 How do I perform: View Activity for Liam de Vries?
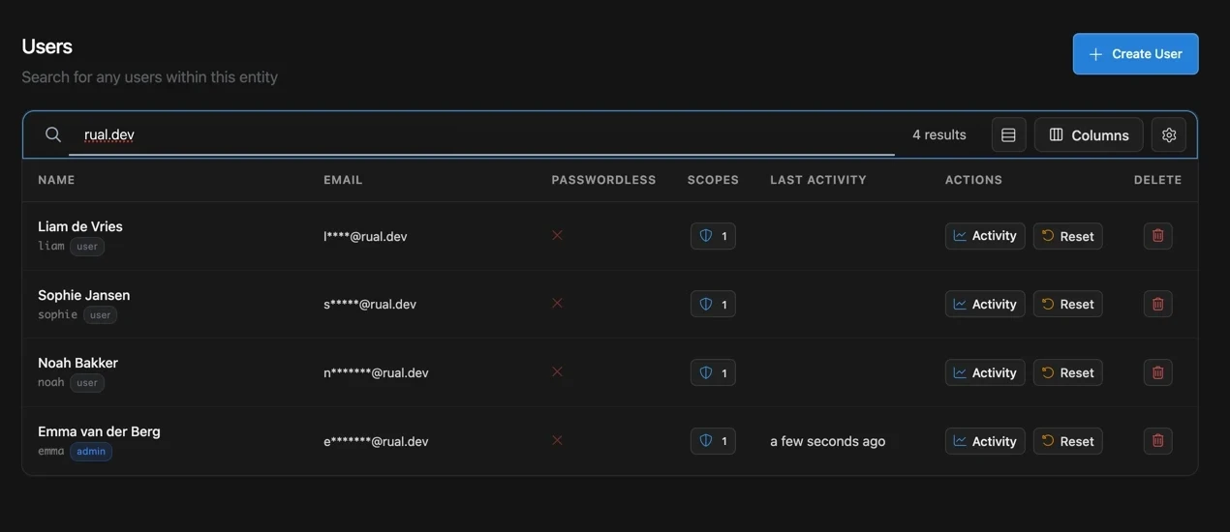[x=985, y=236]
